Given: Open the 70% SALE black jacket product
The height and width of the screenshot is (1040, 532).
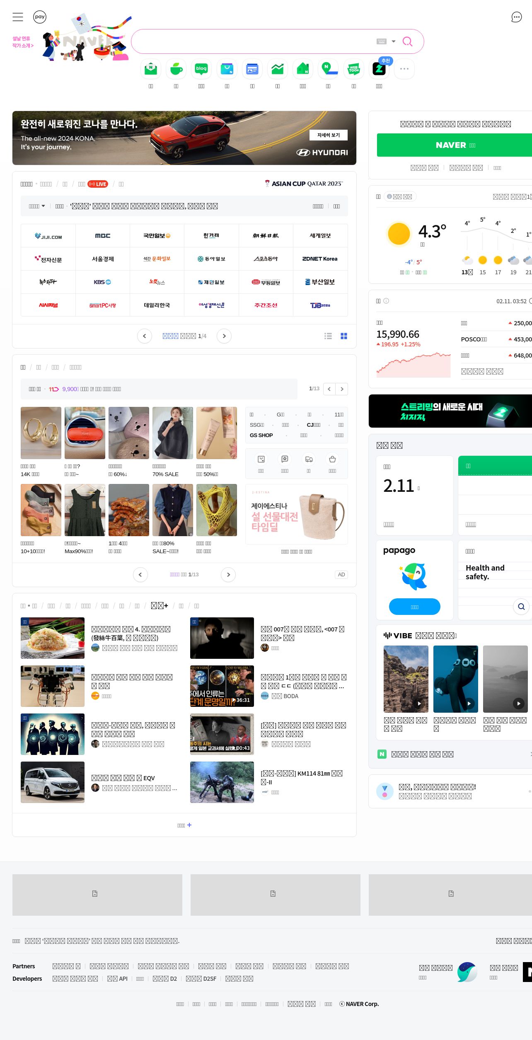Looking at the screenshot, I should pyautogui.click(x=173, y=433).
